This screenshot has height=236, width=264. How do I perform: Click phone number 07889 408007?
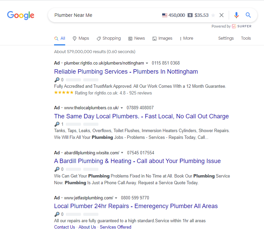point(140,108)
